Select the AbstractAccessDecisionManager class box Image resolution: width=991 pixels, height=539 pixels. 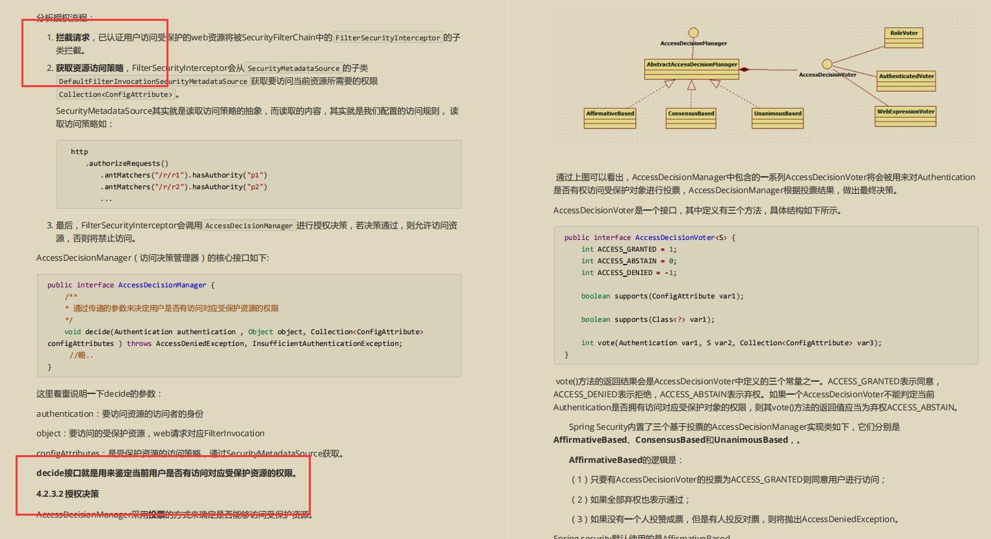pyautogui.click(x=692, y=69)
